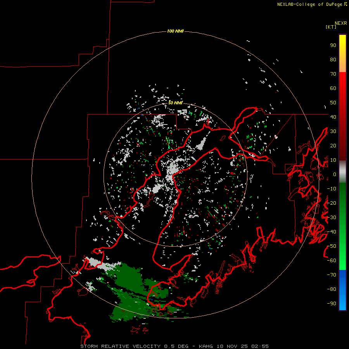The width and height of the screenshot is (349, 349).
Task: Click the NEXLAB-College of DuPage header text
Action: coord(310,4)
